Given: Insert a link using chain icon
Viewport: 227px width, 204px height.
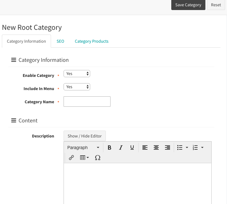Looking at the screenshot, I should (71, 158).
